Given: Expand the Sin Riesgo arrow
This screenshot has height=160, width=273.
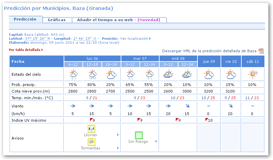Looking at the screenshot, I should click(x=156, y=141).
